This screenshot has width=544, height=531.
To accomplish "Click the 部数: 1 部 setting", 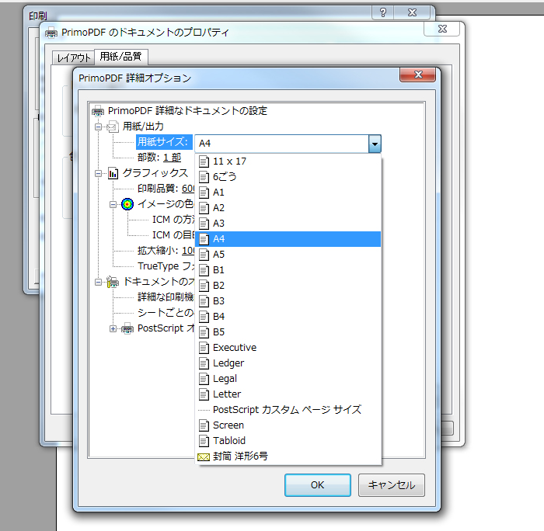I will 159,158.
